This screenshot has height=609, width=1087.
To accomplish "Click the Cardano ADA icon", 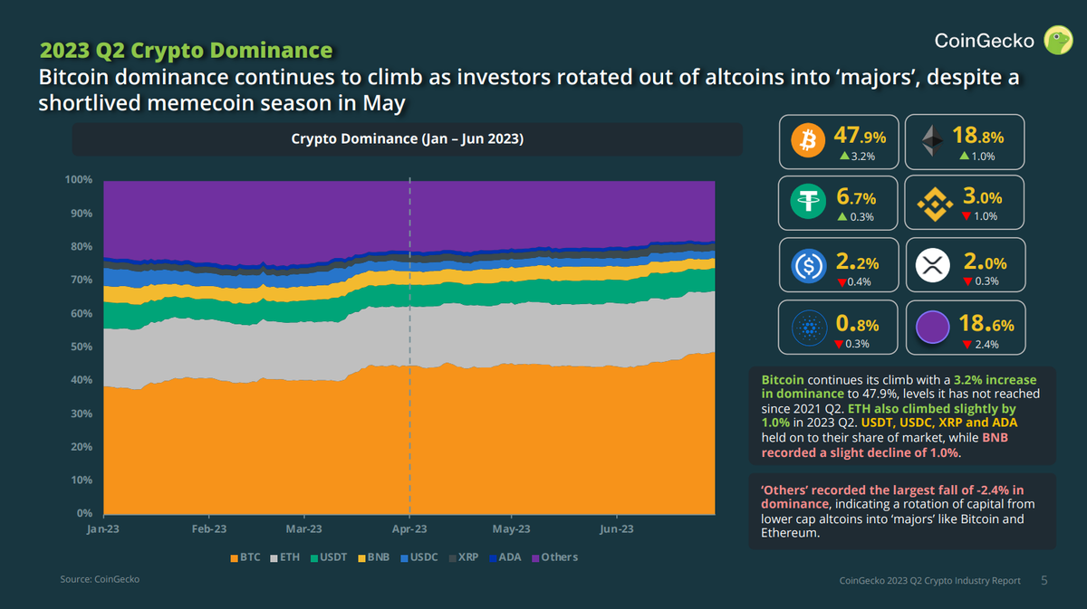I will pyautogui.click(x=805, y=327).
